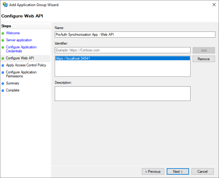Go to Server application step
Image resolution: width=219 pixels, height=178 pixels.
[19, 40]
